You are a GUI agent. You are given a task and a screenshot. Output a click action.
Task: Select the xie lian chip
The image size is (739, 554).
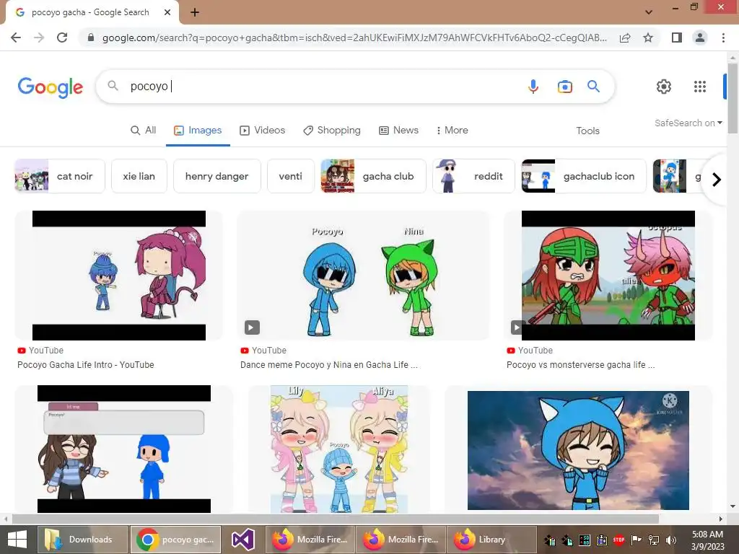click(139, 176)
